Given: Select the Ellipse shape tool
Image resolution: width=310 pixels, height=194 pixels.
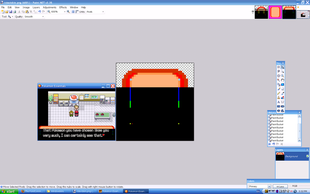Looking at the screenshot, I should (279, 111).
